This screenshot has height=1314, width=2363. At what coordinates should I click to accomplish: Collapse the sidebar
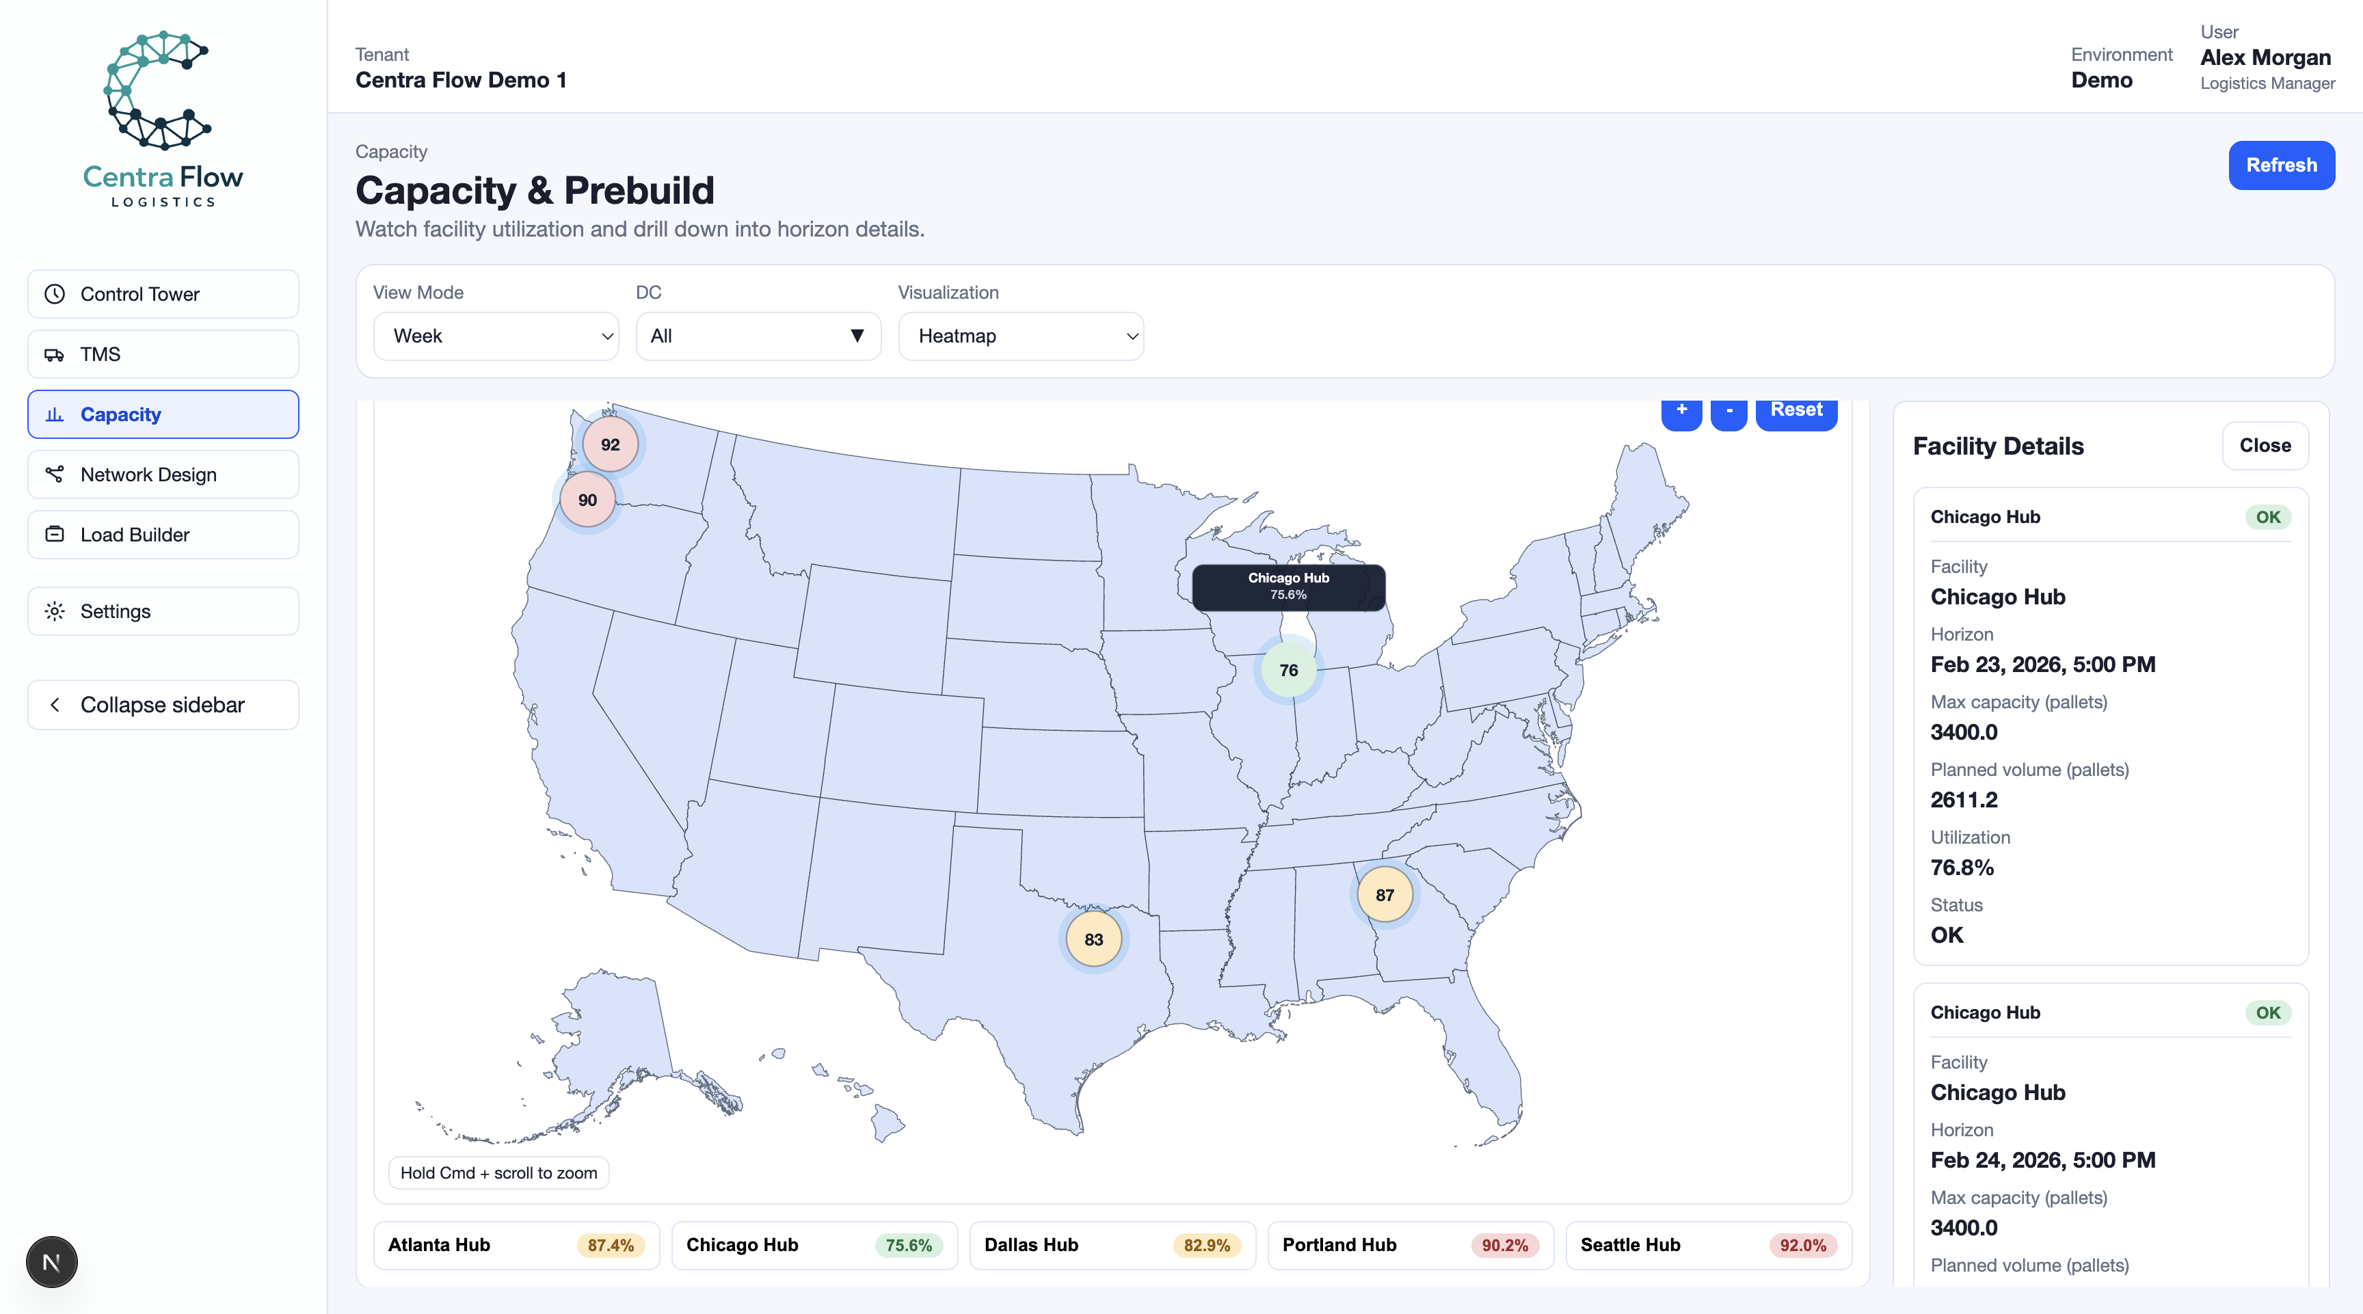point(162,704)
